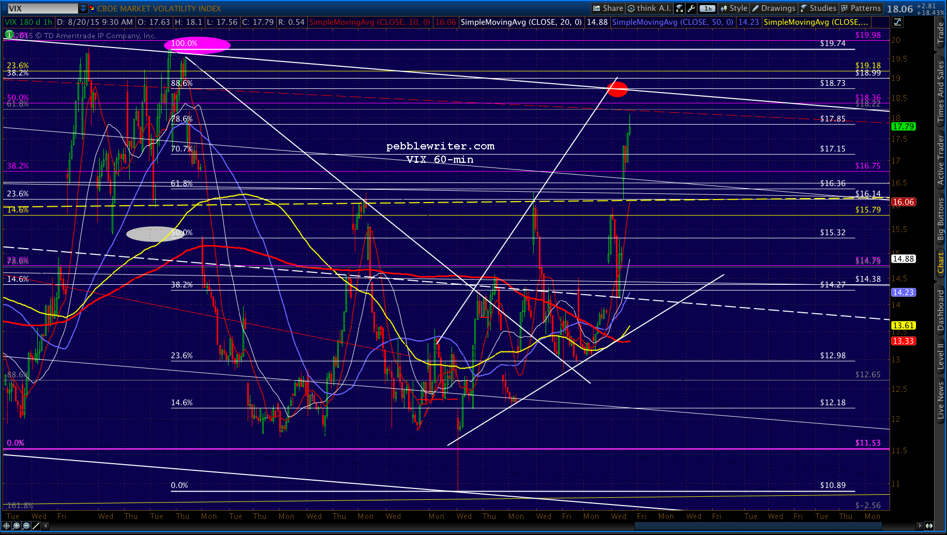This screenshot has height=535, width=947.
Task: Select the trendline drawing tool
Action: point(36,526)
